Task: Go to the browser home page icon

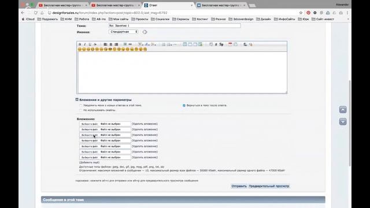Action: coord(42,13)
